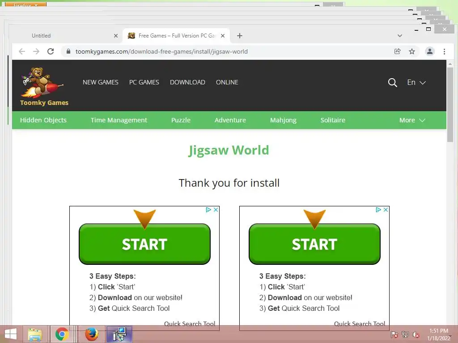Bookmark this page with the star icon

pyautogui.click(x=412, y=52)
